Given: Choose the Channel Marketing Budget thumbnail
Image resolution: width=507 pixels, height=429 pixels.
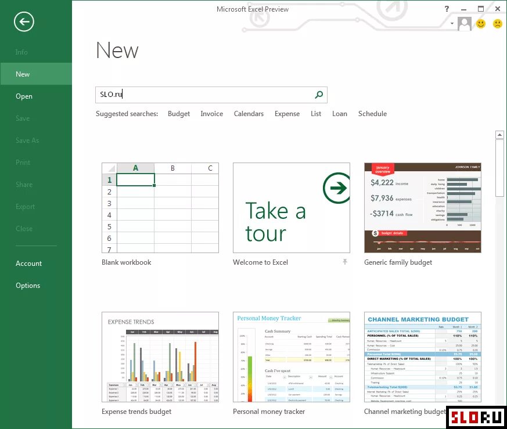Looking at the screenshot, I should [x=423, y=357].
